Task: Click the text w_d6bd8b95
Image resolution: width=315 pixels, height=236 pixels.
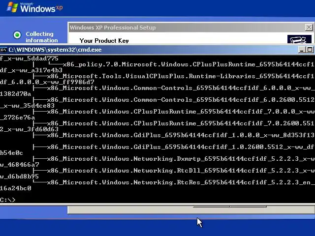Action: pyautogui.click(x=19, y=177)
